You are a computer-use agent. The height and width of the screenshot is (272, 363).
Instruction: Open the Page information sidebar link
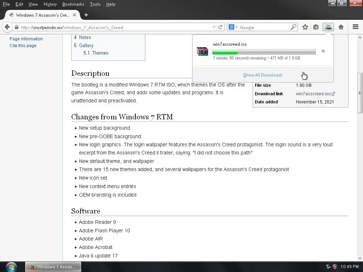[26, 39]
